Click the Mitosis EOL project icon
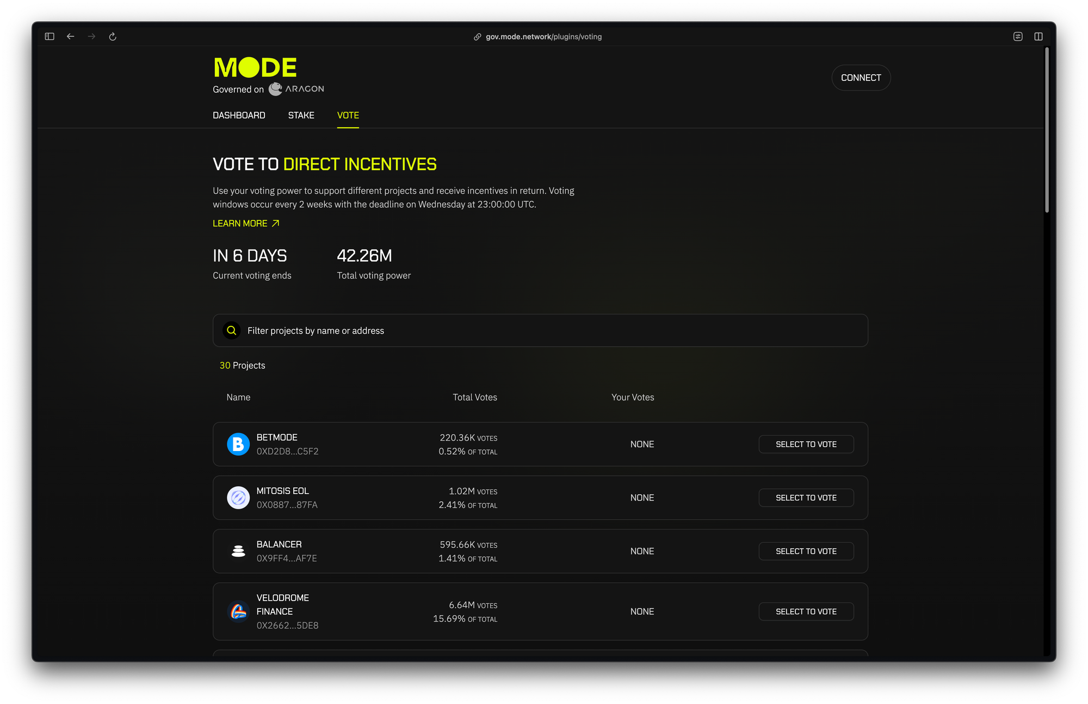The width and height of the screenshot is (1088, 704). pyautogui.click(x=238, y=497)
